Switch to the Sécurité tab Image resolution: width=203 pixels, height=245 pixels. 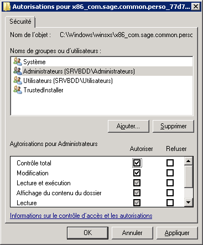click(x=20, y=22)
